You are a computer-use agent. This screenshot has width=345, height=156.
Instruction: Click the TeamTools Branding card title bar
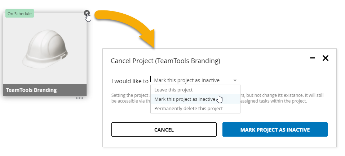coord(45,90)
